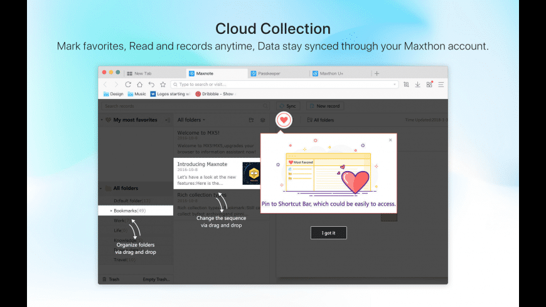Open the downloads arrow icon
The height and width of the screenshot is (307, 546).
pyautogui.click(x=417, y=85)
